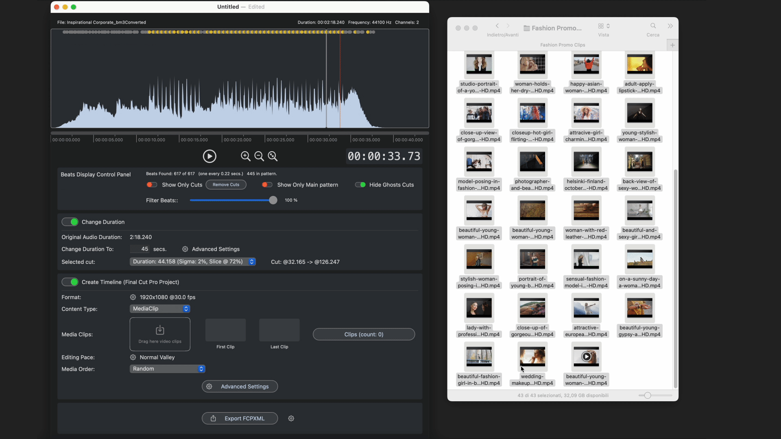This screenshot has width=781, height=439.
Task: Turn off Create Timeline switch
Action: tap(70, 282)
